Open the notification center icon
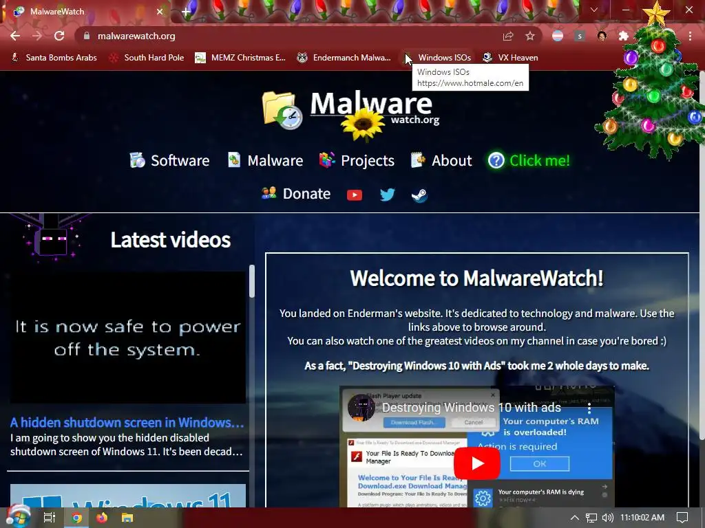 (682, 518)
